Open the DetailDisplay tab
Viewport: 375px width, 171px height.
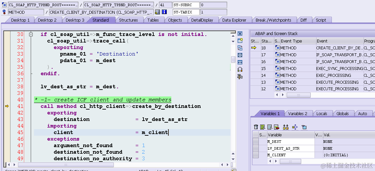tap(202, 20)
